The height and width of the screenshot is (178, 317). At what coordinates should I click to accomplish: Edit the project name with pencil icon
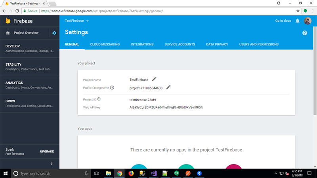coord(155,79)
